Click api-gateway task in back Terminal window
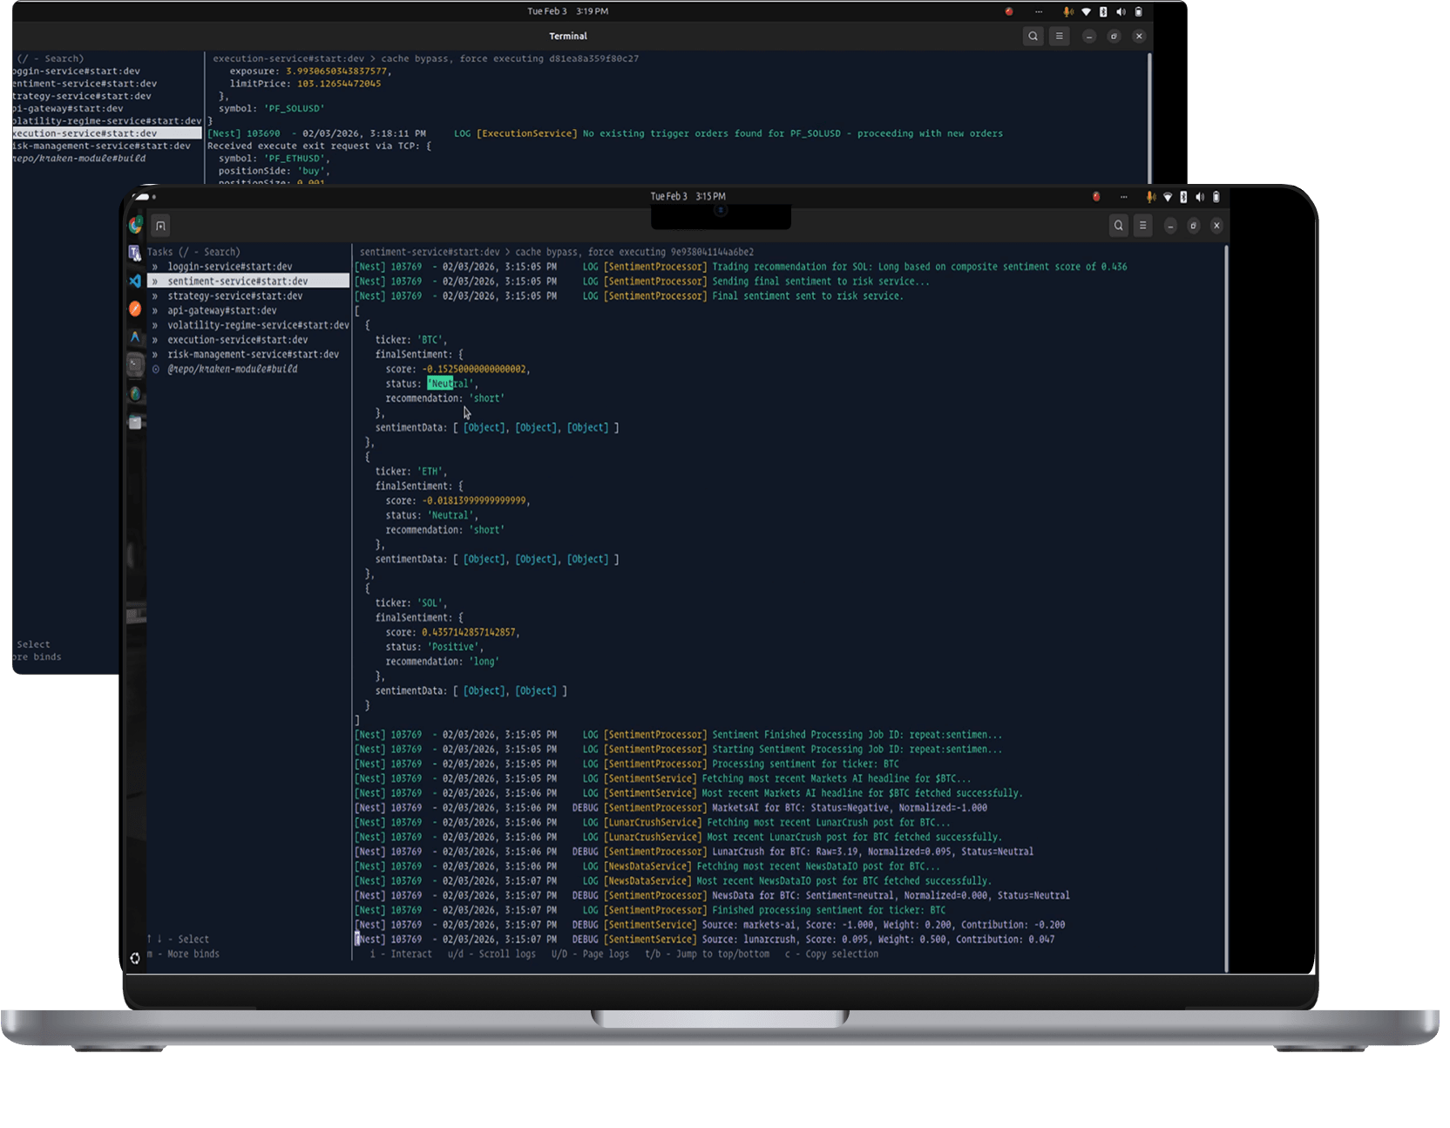Image resolution: width=1450 pixels, height=1128 pixels. pos(68,109)
